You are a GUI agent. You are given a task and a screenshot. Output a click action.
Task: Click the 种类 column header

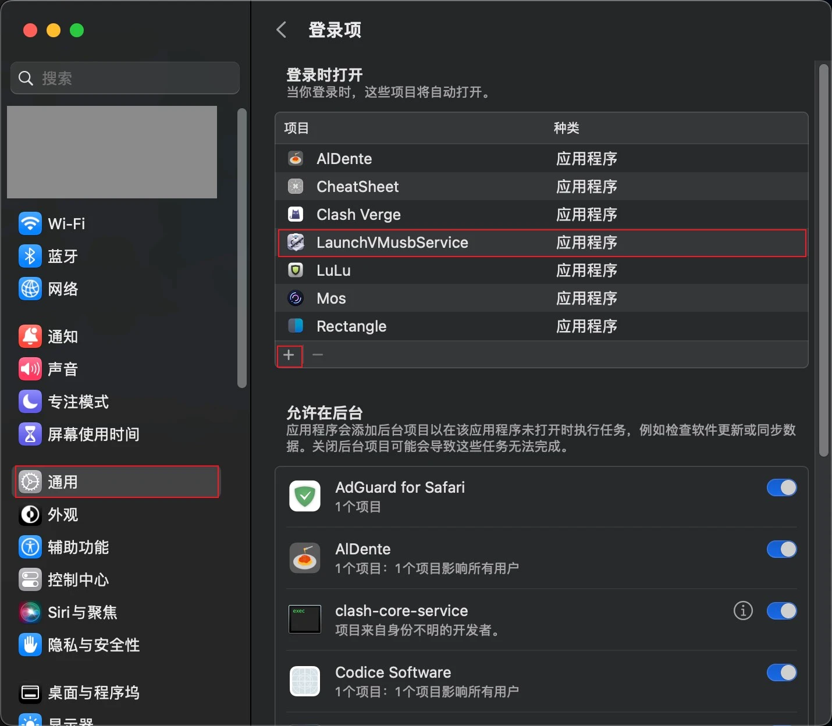click(x=566, y=128)
